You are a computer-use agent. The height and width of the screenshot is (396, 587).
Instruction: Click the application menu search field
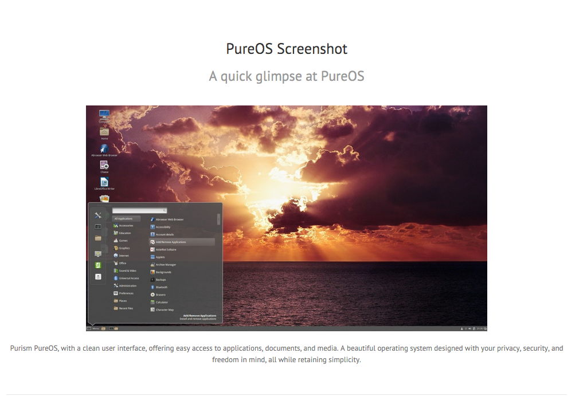click(x=139, y=211)
